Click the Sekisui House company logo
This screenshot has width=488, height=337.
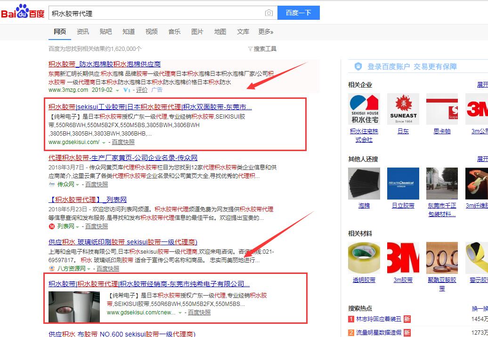364,109
